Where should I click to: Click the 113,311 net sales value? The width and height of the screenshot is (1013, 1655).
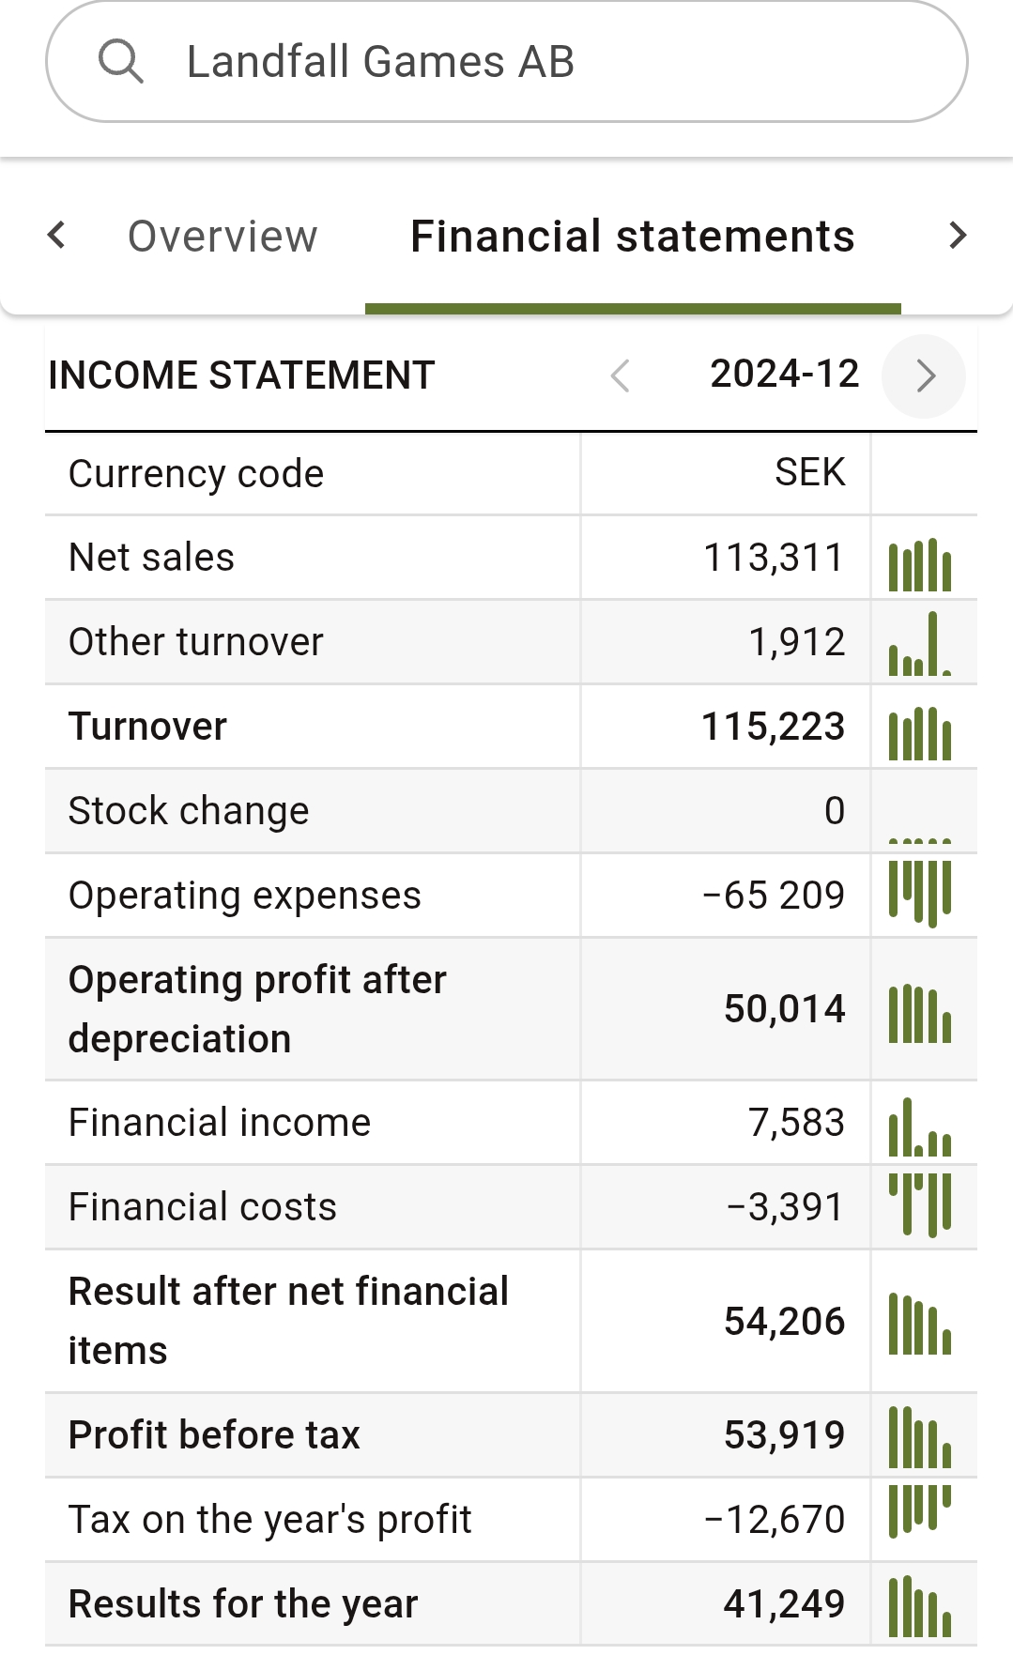(775, 558)
